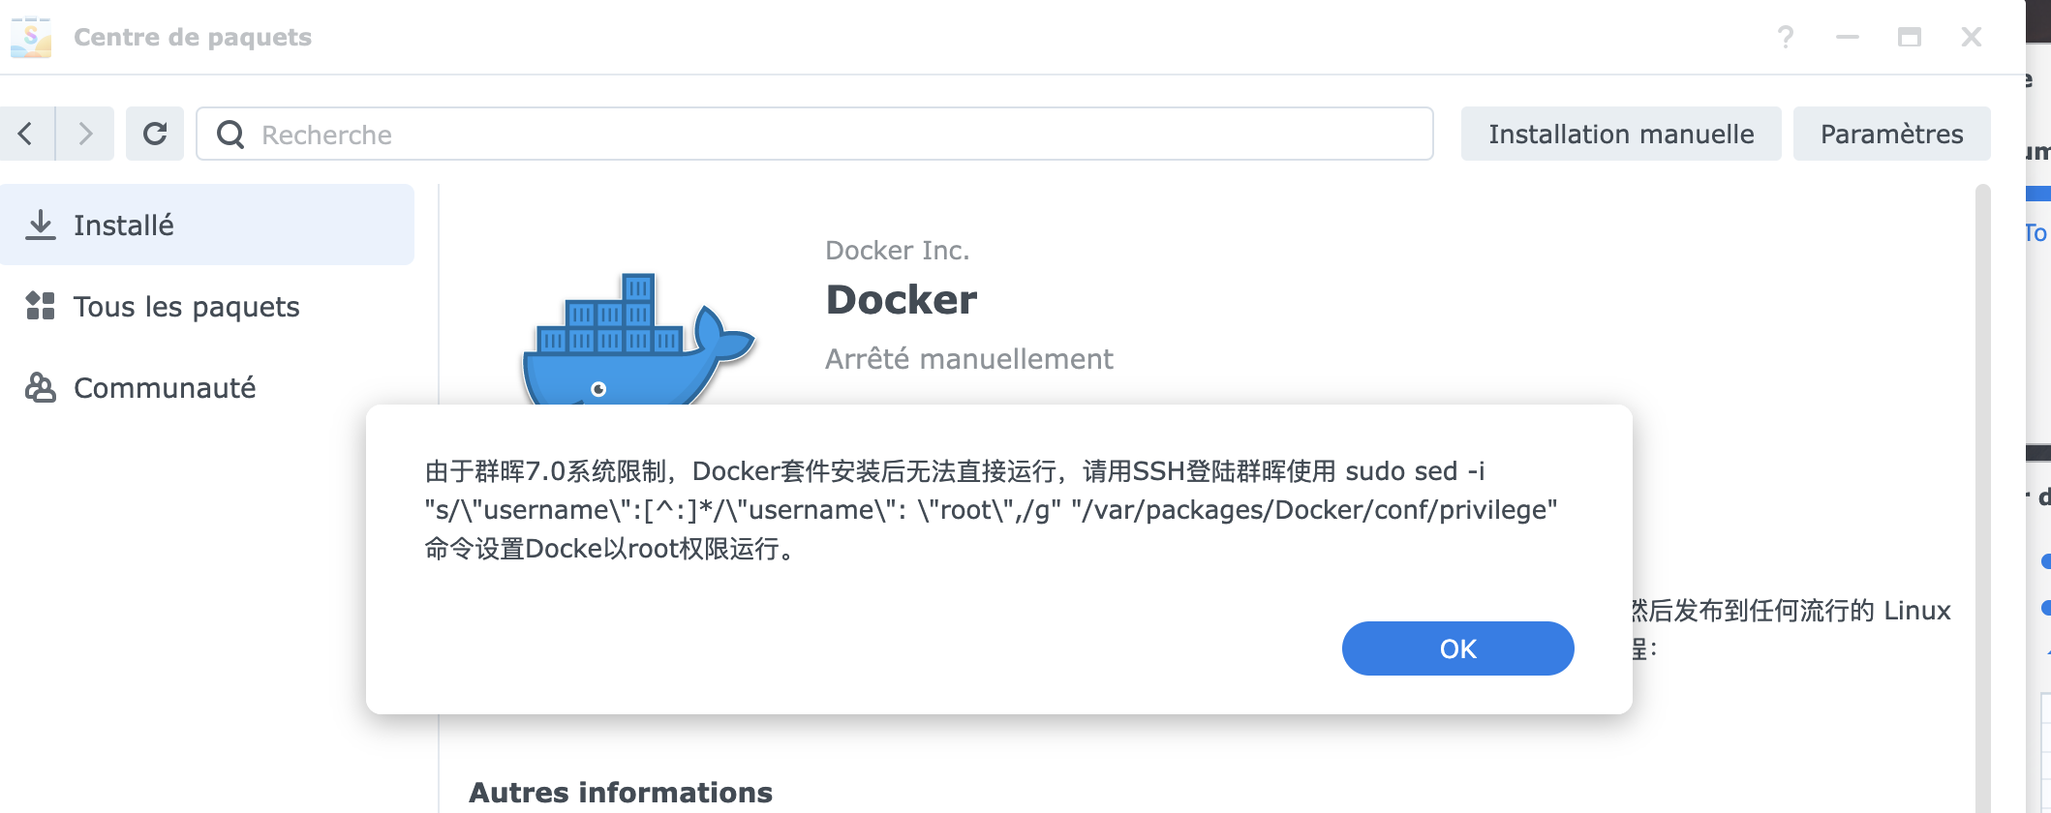Select the Installé sidebar tab
Screen dimensions: 2051x813
point(207,225)
